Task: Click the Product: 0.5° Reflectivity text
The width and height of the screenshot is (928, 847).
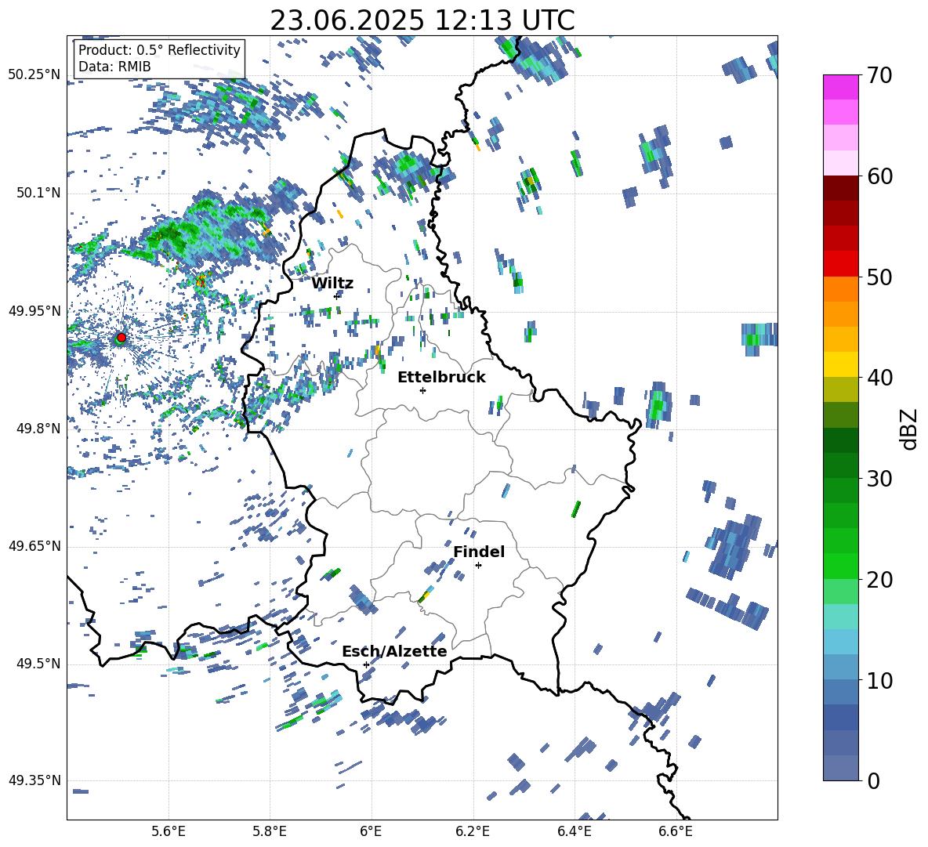Action: point(159,50)
